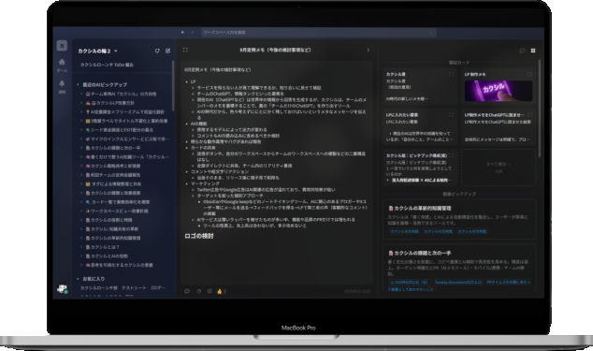
Task: Go back with the left arrow
Action: (183, 33)
